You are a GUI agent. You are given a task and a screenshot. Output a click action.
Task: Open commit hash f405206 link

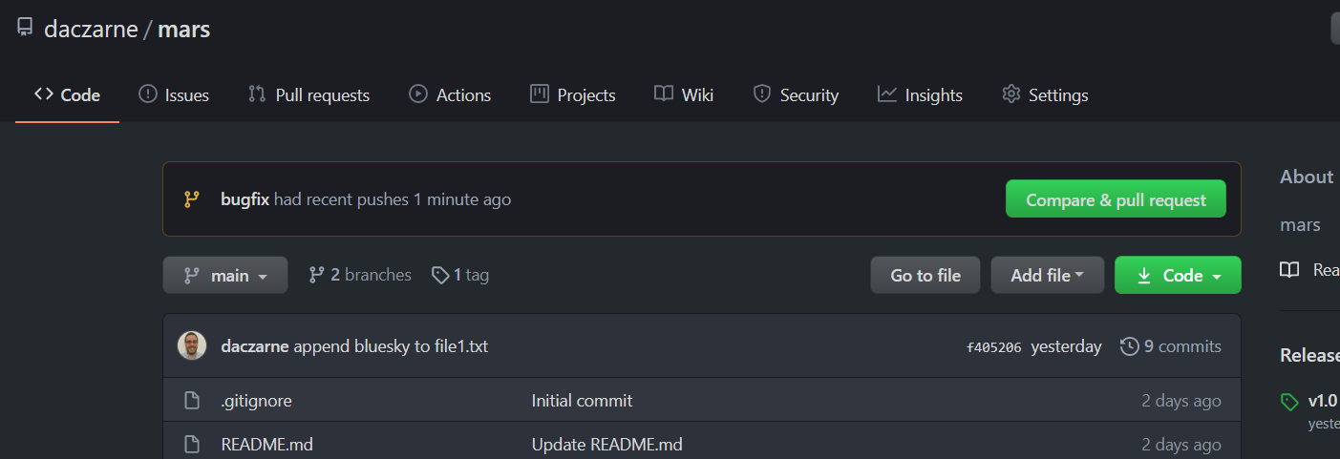click(993, 347)
